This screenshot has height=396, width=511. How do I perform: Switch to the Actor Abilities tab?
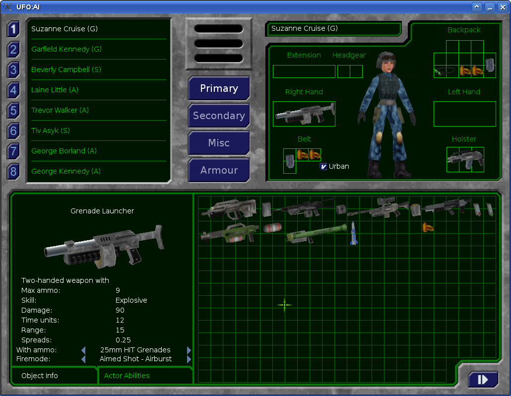[x=145, y=376]
